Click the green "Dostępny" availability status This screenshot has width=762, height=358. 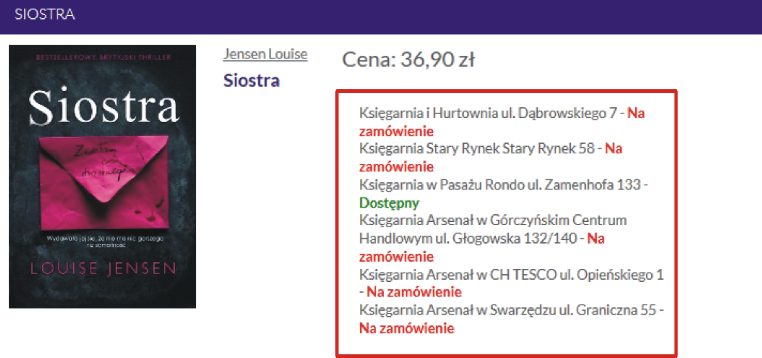pos(389,203)
